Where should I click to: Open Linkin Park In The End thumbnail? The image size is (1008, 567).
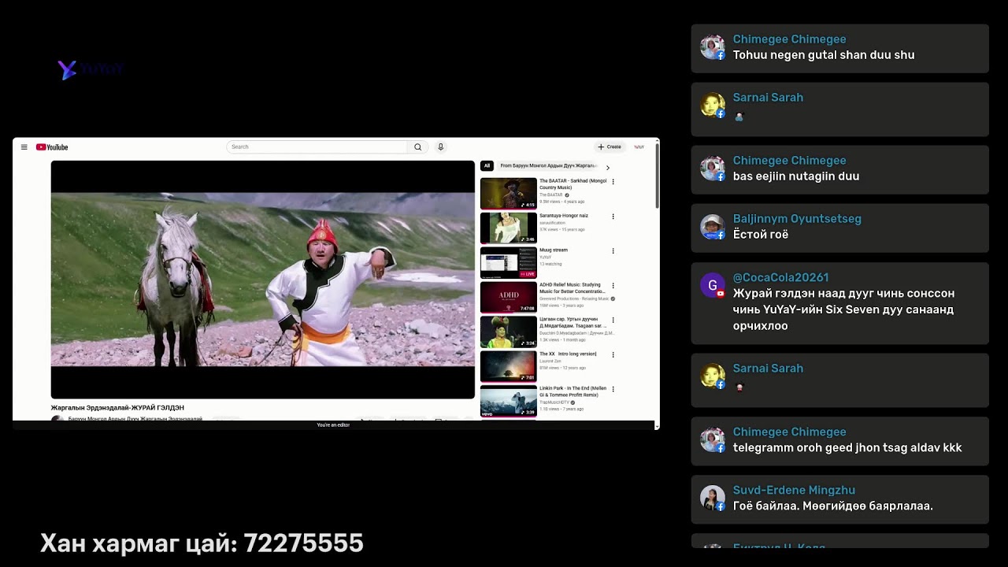(x=509, y=401)
